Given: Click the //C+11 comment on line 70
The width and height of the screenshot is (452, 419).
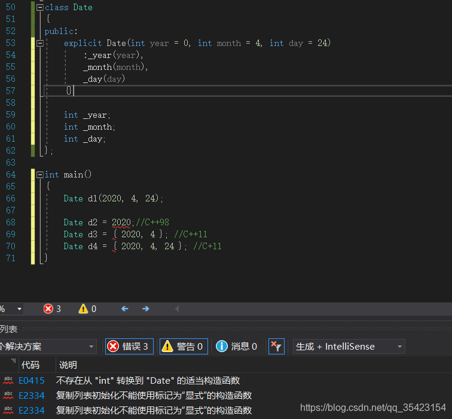Looking at the screenshot, I should [207, 246].
